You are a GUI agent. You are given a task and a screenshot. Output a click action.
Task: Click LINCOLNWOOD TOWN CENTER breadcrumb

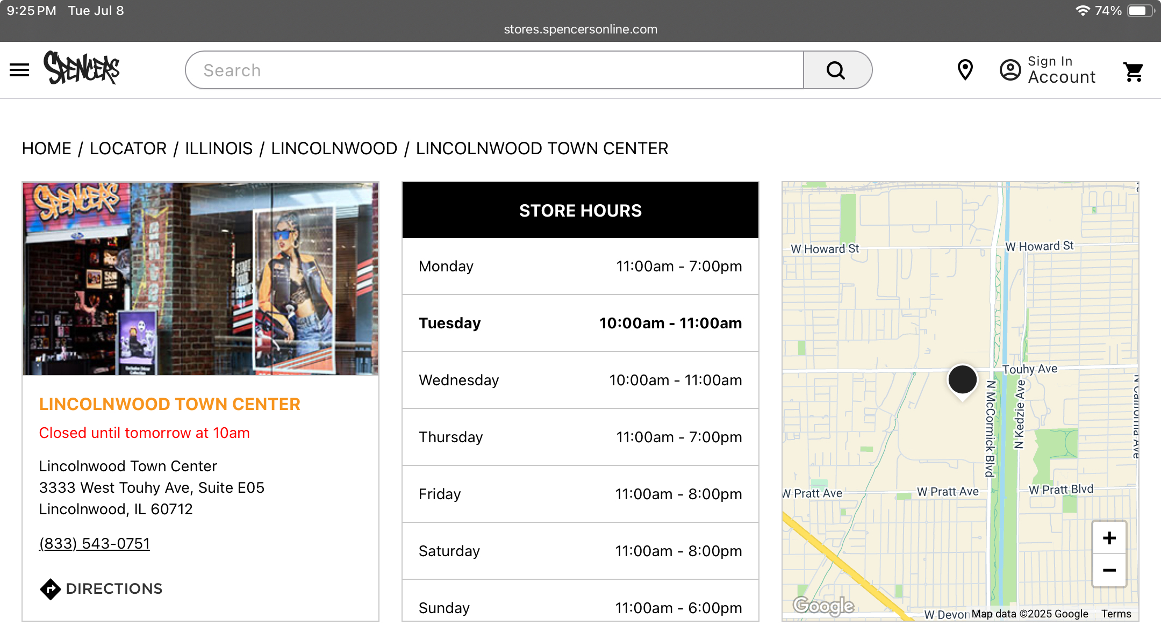click(x=542, y=148)
